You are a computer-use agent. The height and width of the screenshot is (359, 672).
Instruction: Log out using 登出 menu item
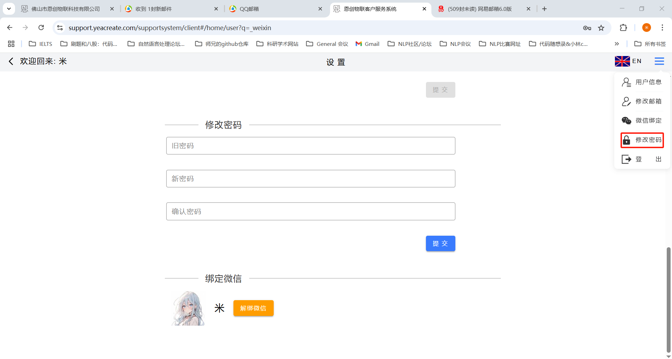pos(642,159)
